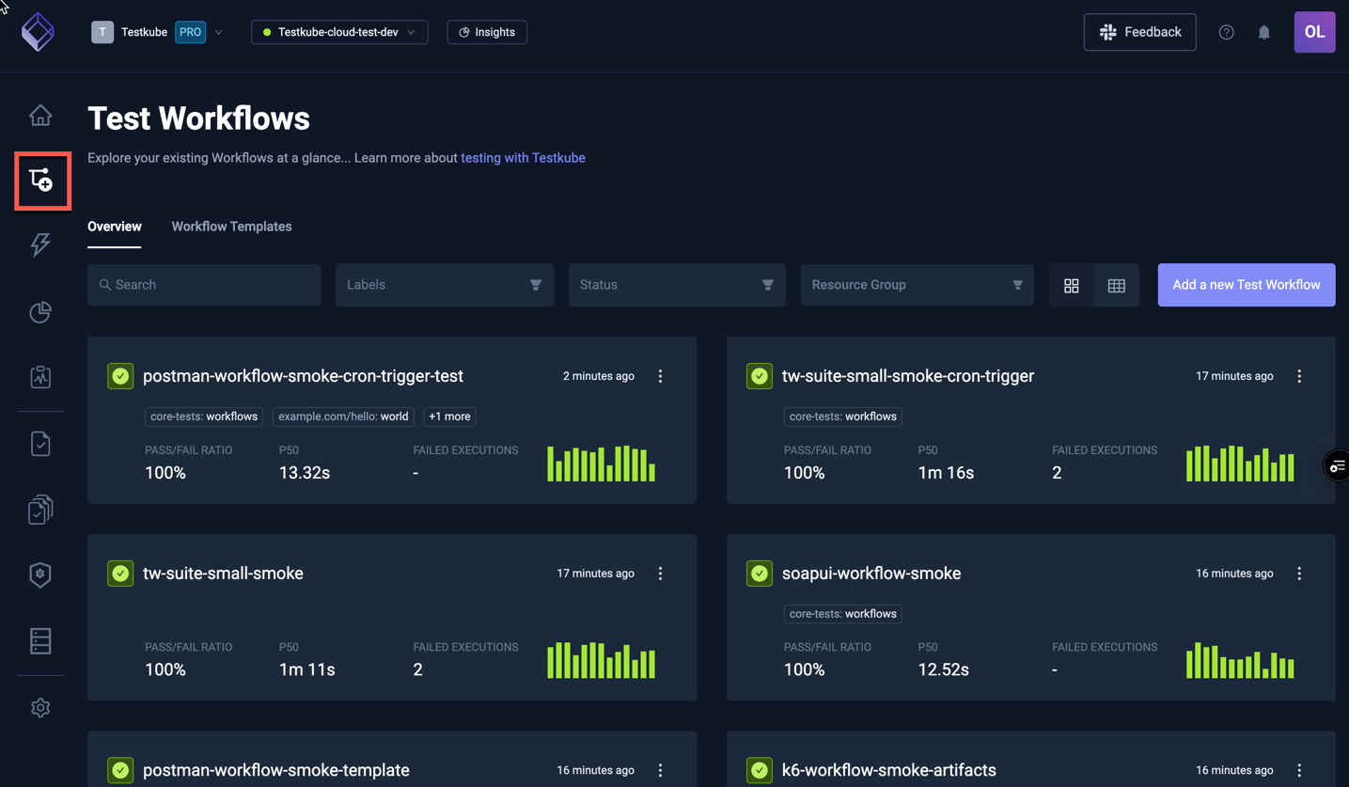
Task: Click the pie chart insights sidebar icon
Action: pos(40,312)
